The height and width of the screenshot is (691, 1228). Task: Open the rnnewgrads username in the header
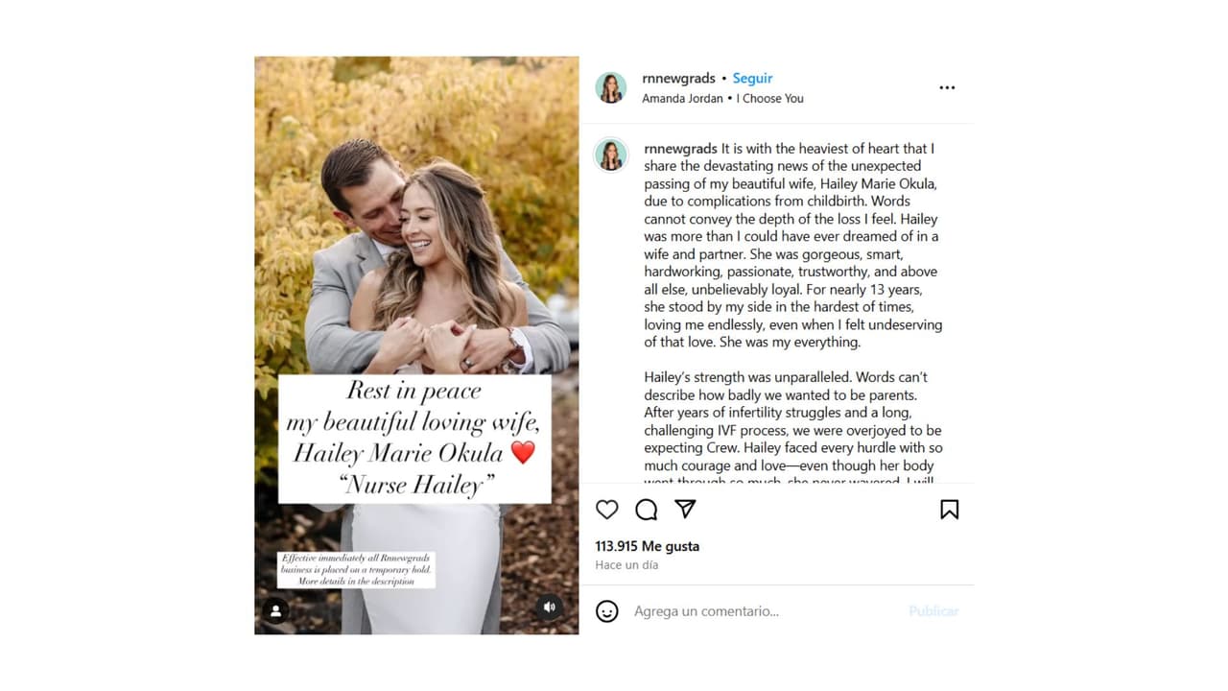678,79
